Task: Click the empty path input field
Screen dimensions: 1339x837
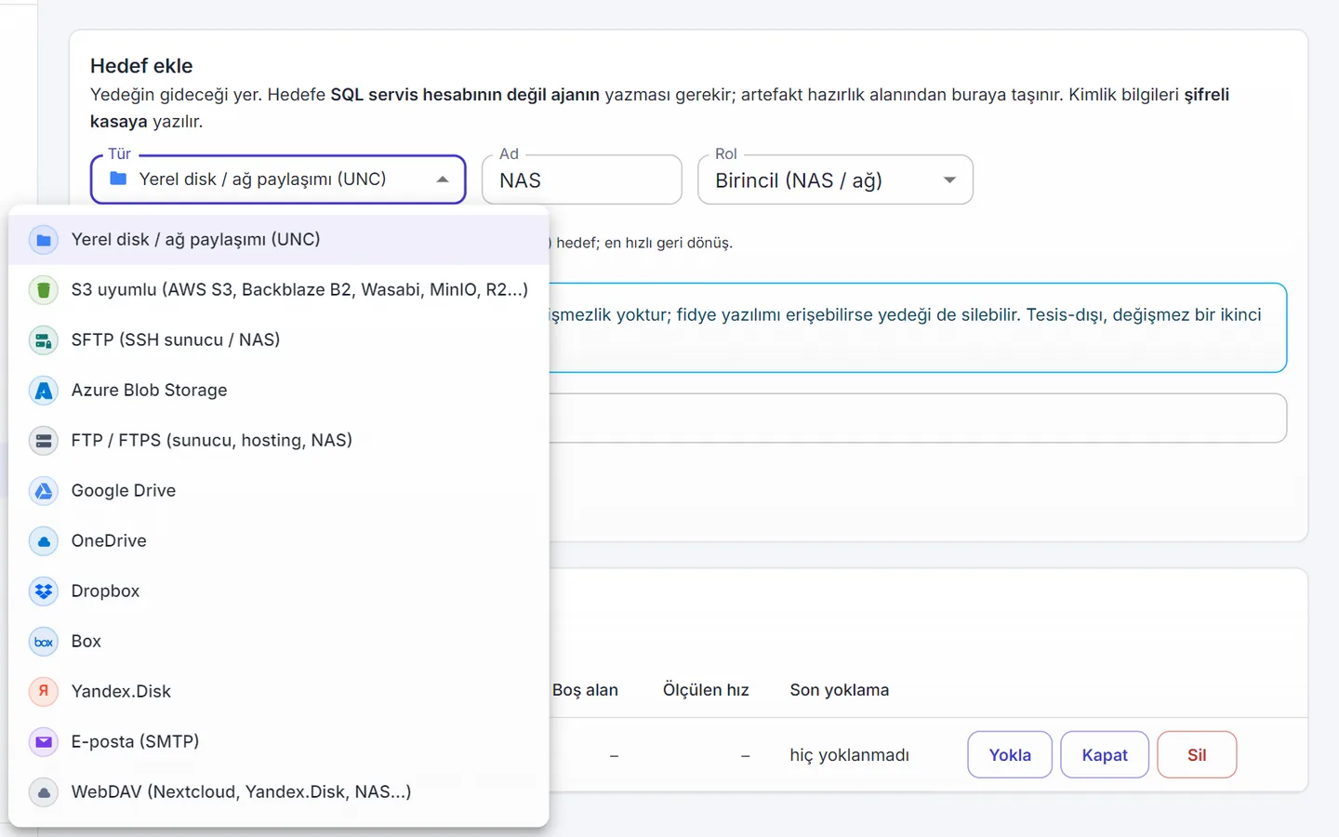Action: (x=918, y=418)
